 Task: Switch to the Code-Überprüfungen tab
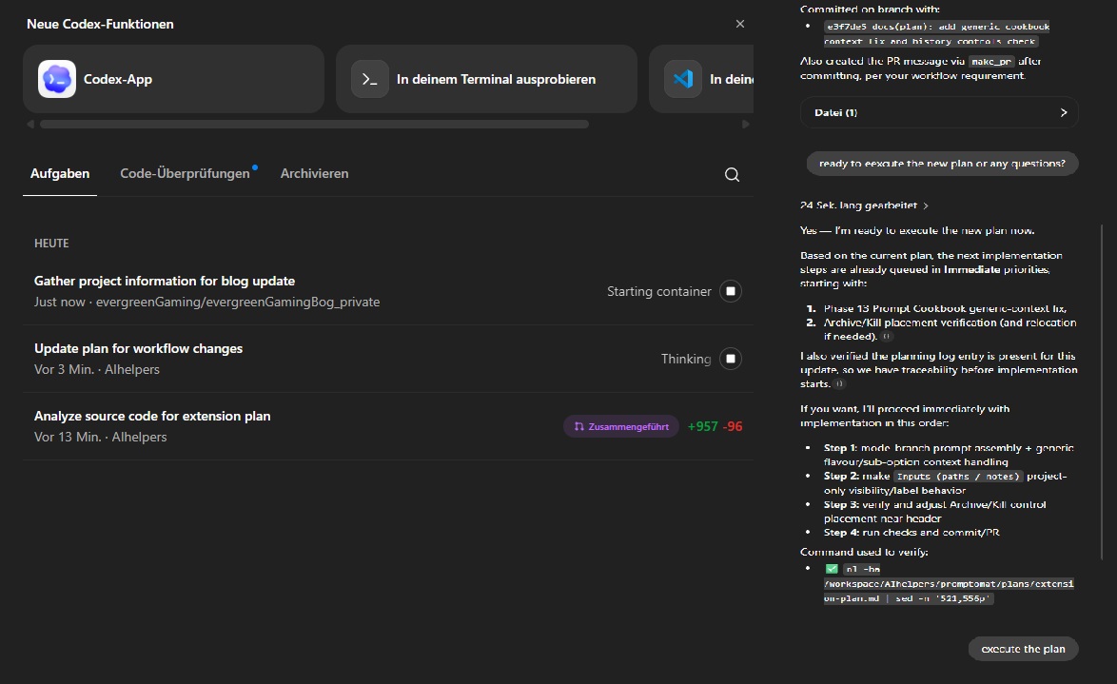pos(186,174)
